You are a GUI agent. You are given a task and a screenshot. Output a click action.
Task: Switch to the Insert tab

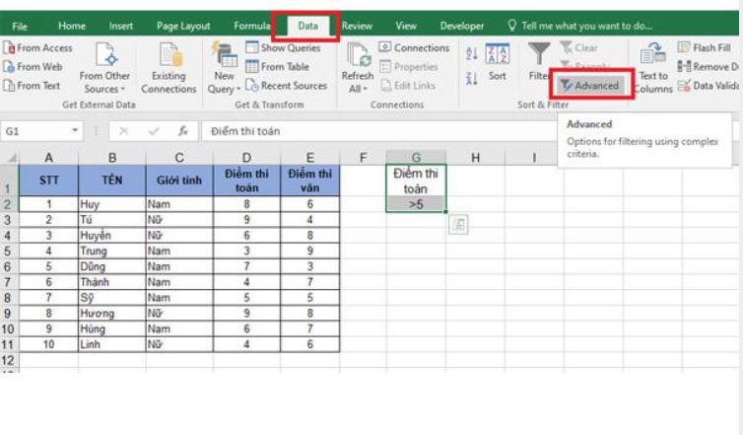click(121, 26)
